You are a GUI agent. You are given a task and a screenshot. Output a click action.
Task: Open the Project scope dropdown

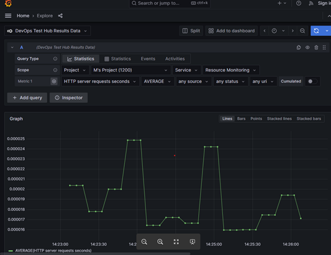(75, 70)
